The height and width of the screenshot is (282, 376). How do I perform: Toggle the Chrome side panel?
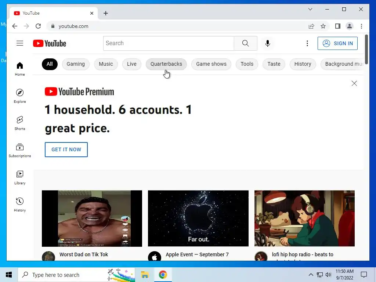click(338, 26)
